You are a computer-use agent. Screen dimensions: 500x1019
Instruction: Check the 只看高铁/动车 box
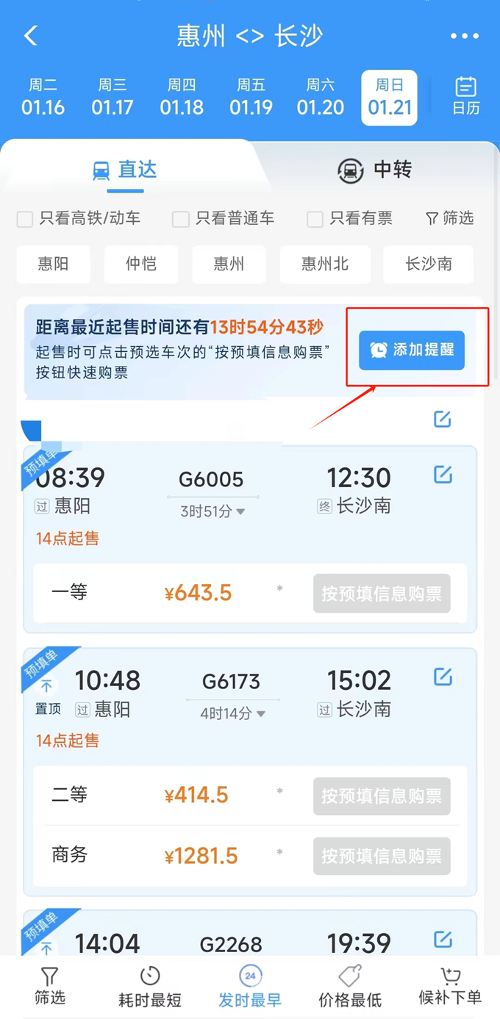tap(25, 219)
